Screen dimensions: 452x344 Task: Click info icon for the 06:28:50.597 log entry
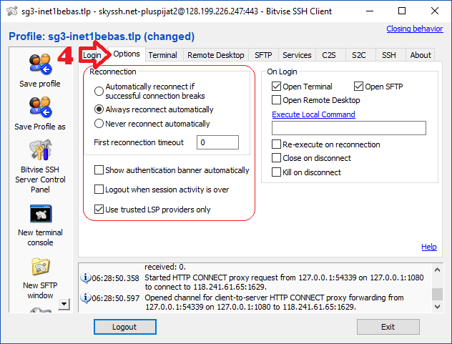(x=85, y=298)
